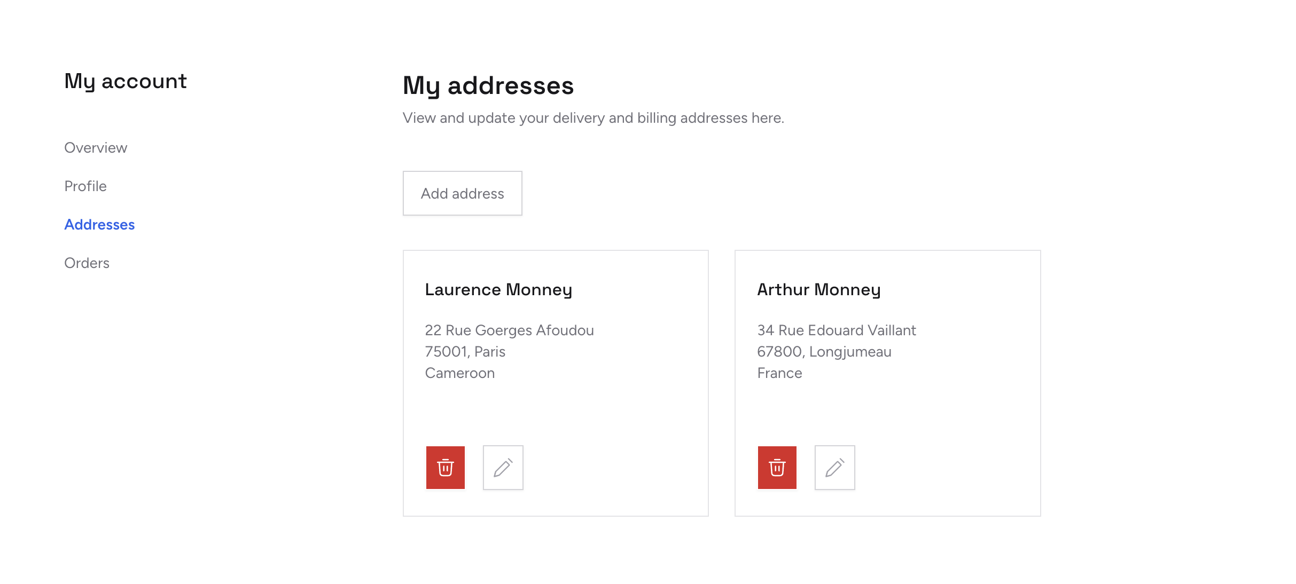Edit Arthur Monney's address with pencil icon
Viewport: 1296px width, 584px height.
(834, 468)
